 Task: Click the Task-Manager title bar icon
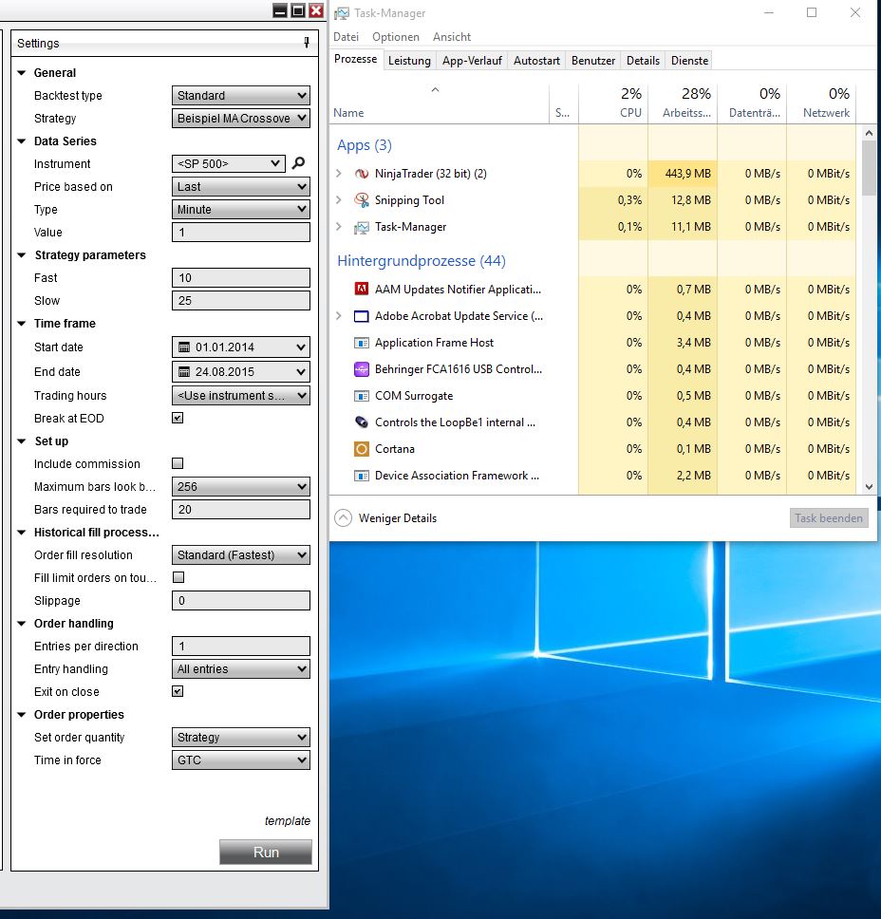tap(342, 13)
